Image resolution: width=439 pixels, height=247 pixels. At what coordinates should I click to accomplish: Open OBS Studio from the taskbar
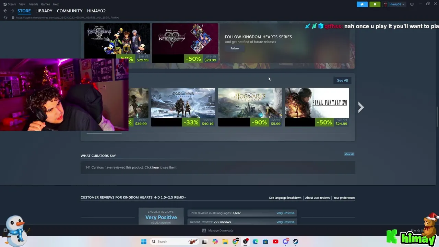(x=245, y=242)
